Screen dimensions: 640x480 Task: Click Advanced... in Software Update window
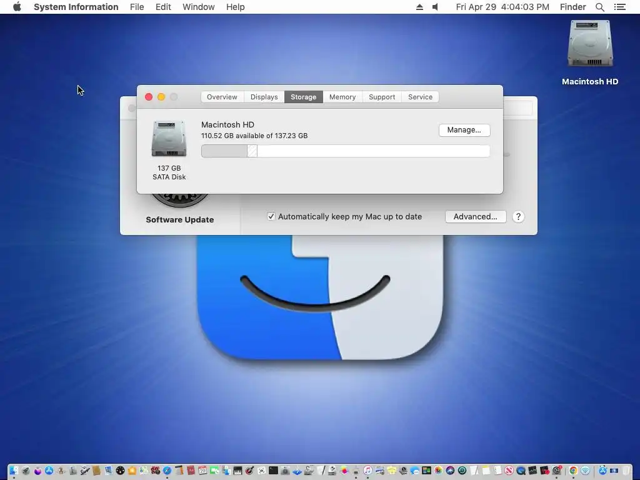476,217
